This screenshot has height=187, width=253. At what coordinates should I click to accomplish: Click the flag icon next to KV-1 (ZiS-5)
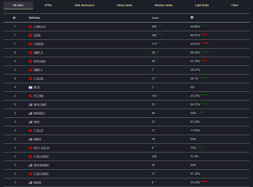tap(31, 148)
